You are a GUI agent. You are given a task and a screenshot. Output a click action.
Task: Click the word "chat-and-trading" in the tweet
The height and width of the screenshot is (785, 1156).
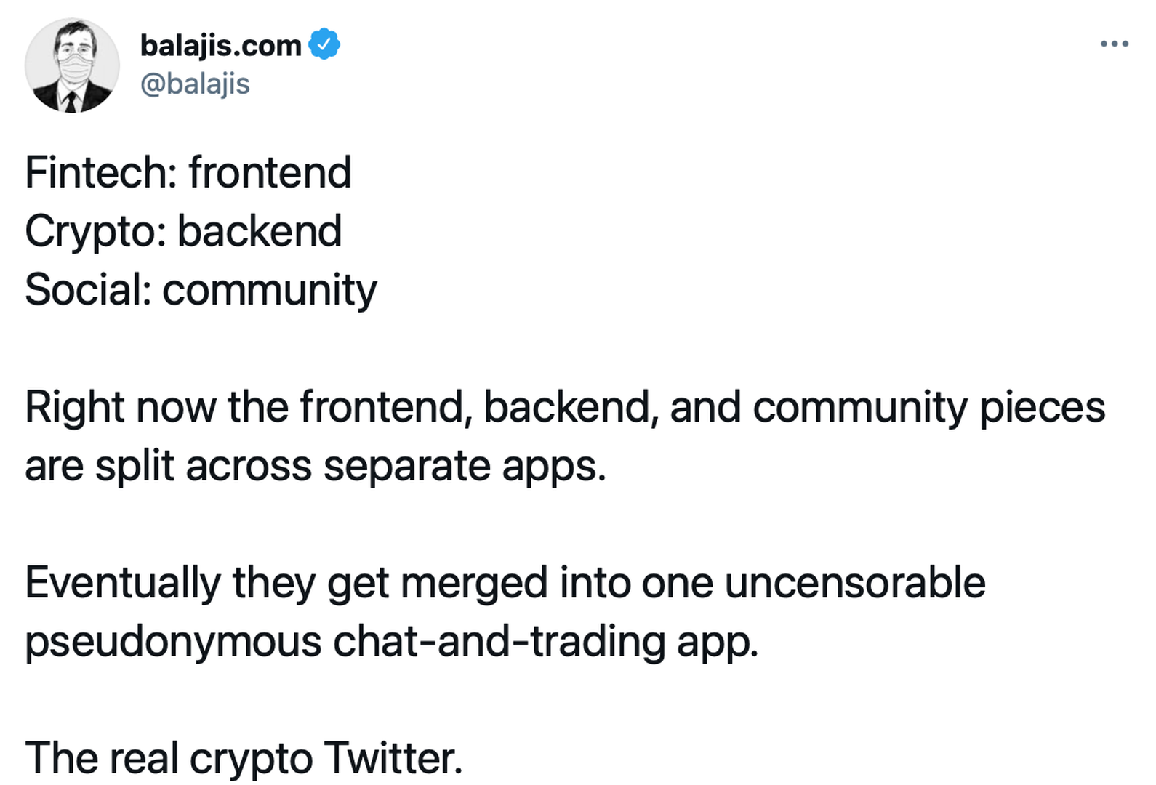(x=499, y=642)
